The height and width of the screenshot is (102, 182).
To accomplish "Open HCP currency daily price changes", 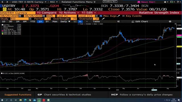I will pos(142,95).
